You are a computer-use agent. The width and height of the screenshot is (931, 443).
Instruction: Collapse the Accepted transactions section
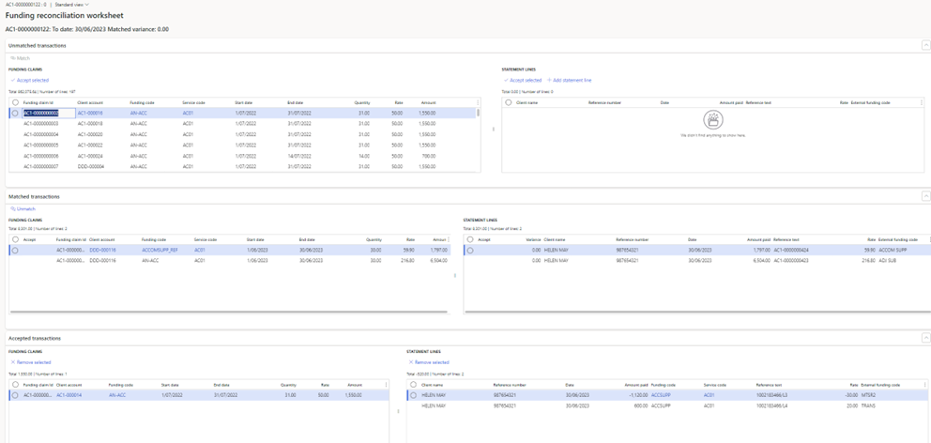925,338
